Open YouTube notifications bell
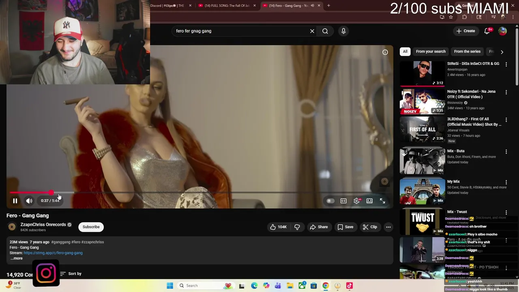 pos(487,31)
